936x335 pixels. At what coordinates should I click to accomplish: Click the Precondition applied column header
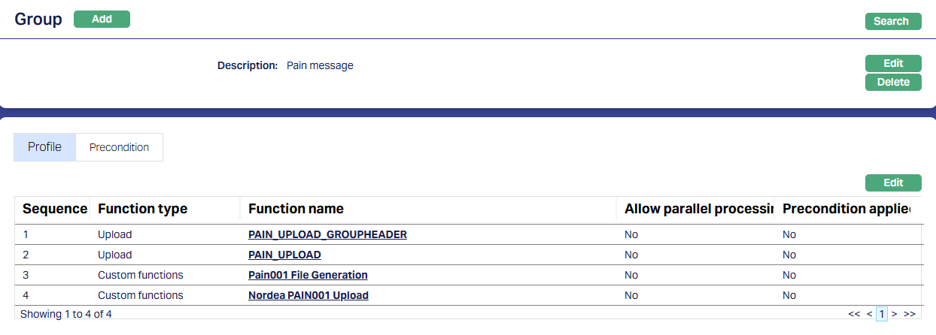click(847, 209)
